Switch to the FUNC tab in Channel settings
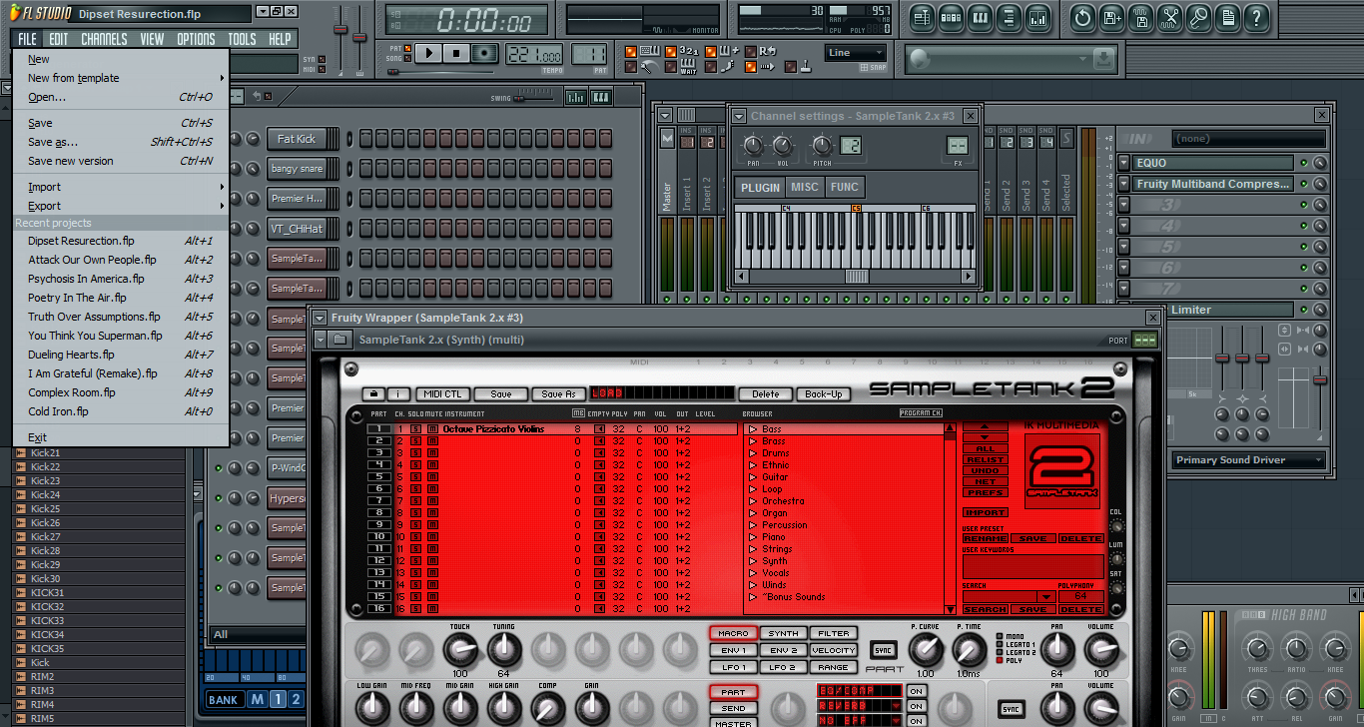Image resolution: width=1364 pixels, height=727 pixels. (845, 187)
